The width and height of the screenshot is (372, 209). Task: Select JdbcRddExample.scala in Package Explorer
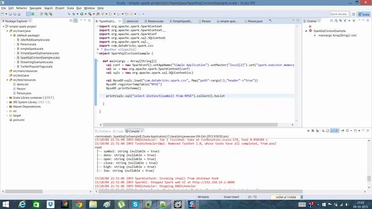pos(35,40)
